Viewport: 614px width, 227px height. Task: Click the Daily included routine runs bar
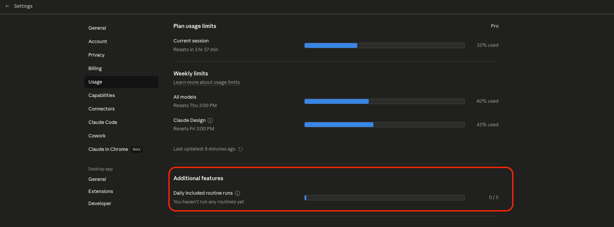[385, 198]
